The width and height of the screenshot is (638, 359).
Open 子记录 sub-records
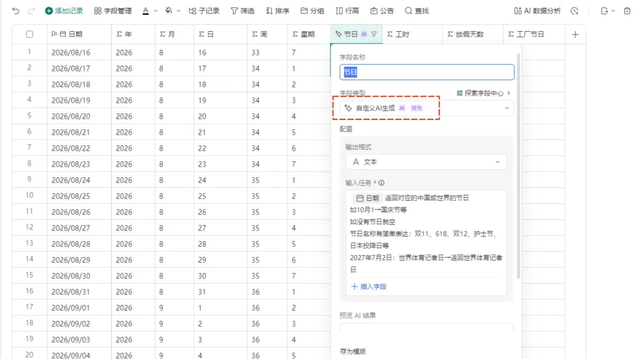click(204, 11)
